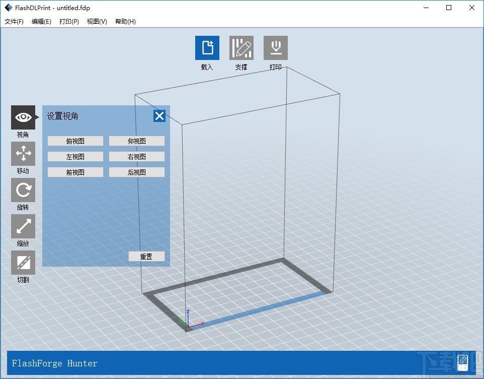484x379 pixels.
Task: Click the FlashForge Hunter printer name
Action: tap(55, 363)
